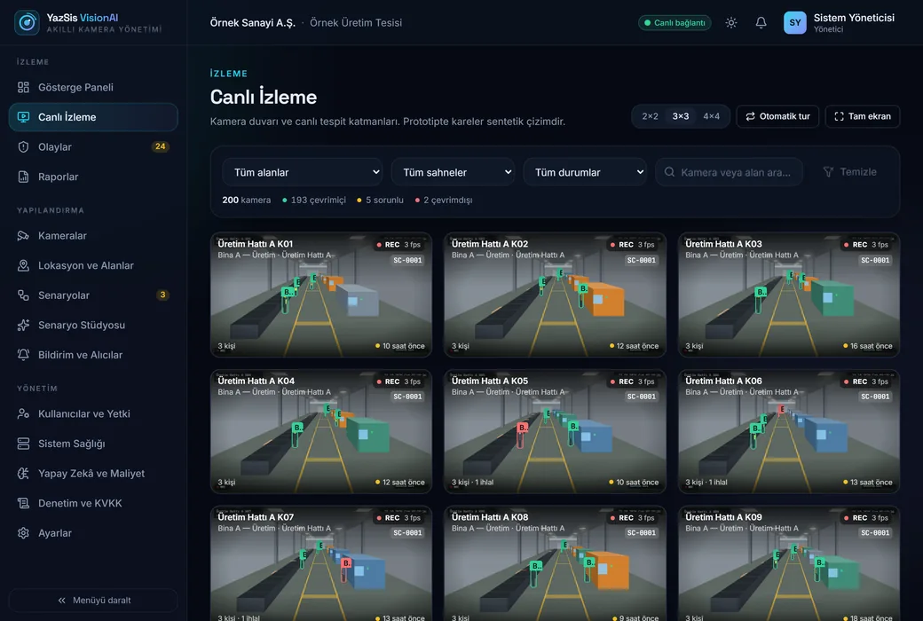Click the Ayarlar gear icon
Image resolution: width=923 pixels, height=621 pixels.
click(24, 532)
